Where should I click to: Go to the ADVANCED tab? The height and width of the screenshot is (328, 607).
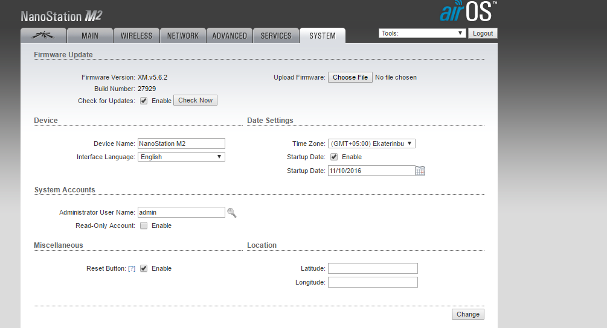[230, 36]
